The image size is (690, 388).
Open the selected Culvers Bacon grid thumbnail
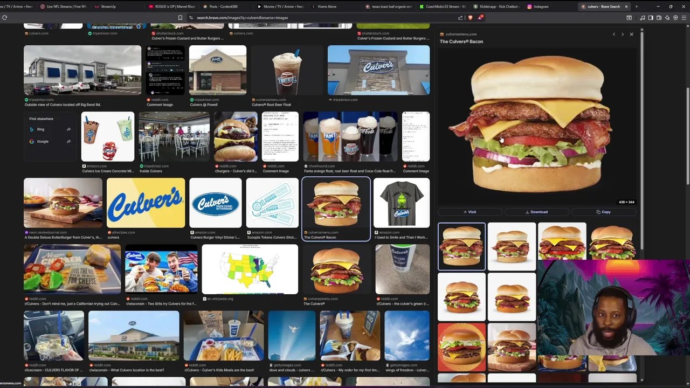pyautogui.click(x=336, y=203)
